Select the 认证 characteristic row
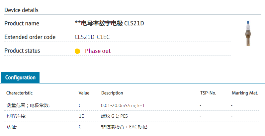Viewport: 265px width, 136px height. [12, 127]
